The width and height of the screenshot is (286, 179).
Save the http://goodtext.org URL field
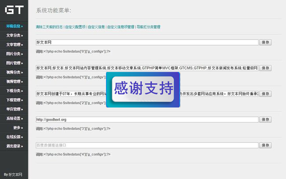tap(265, 119)
